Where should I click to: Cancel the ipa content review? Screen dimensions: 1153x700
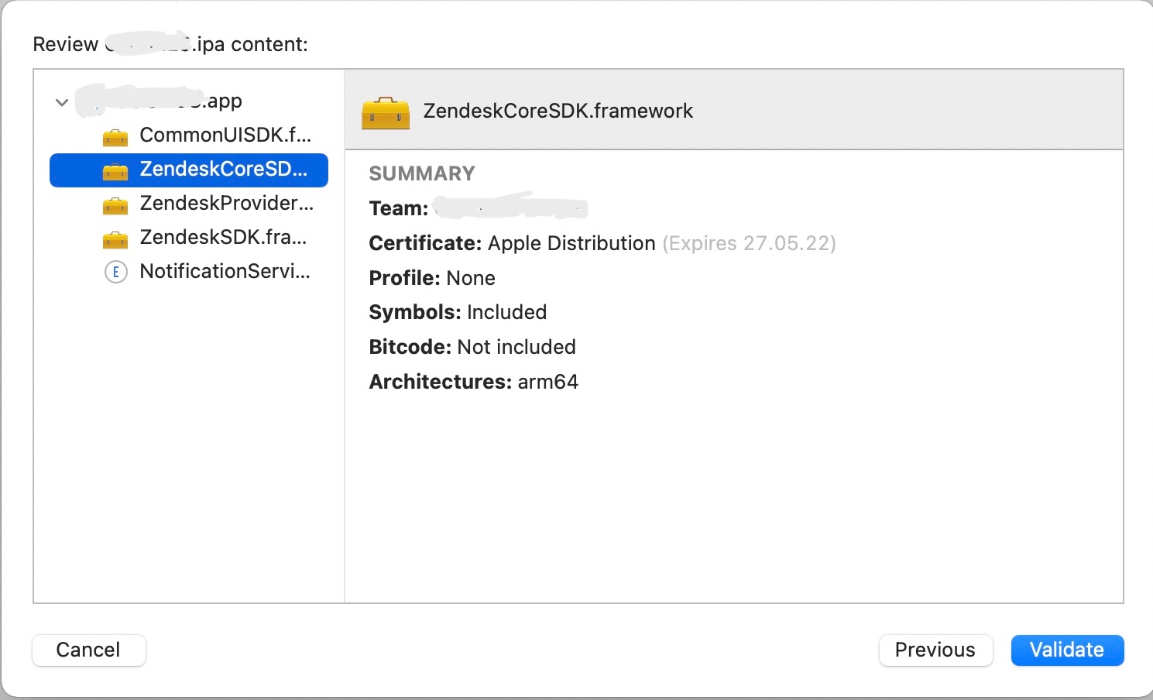[88, 650]
